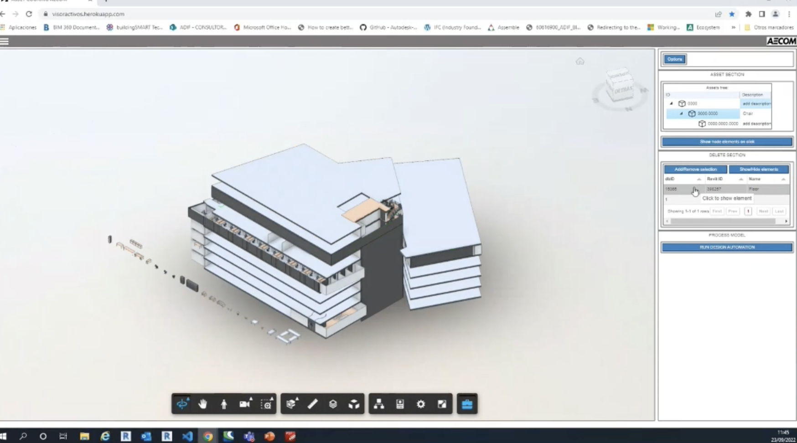Screen dimensions: 797x443
Task: Click page 1 in the table pagination
Action: [748, 211]
